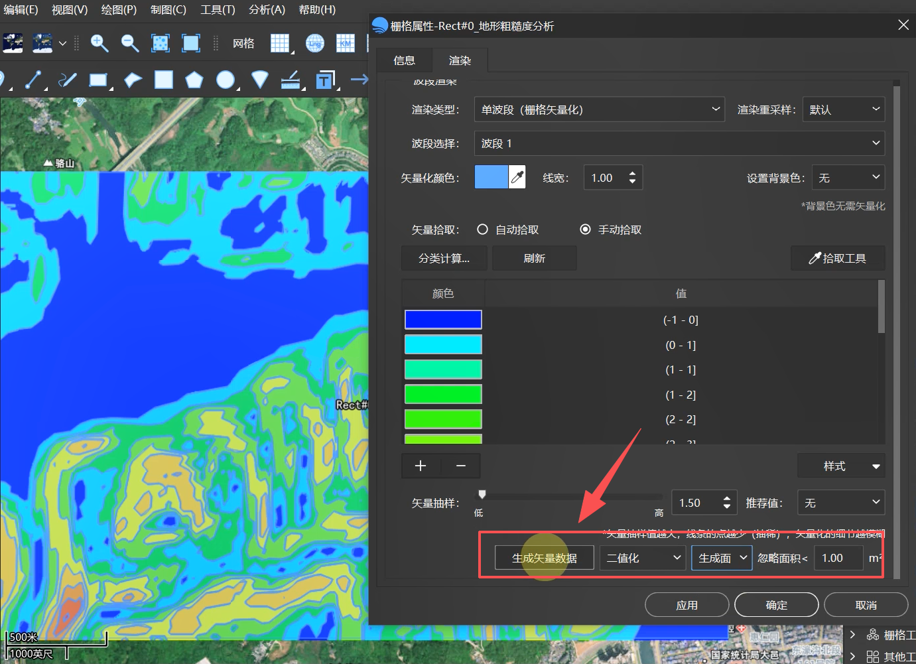Click the dotted zoom-to-extent icon

click(161, 43)
